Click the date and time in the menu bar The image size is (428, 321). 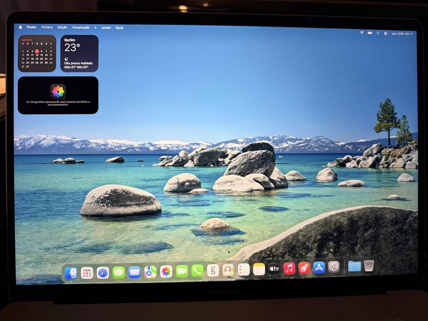(x=402, y=33)
